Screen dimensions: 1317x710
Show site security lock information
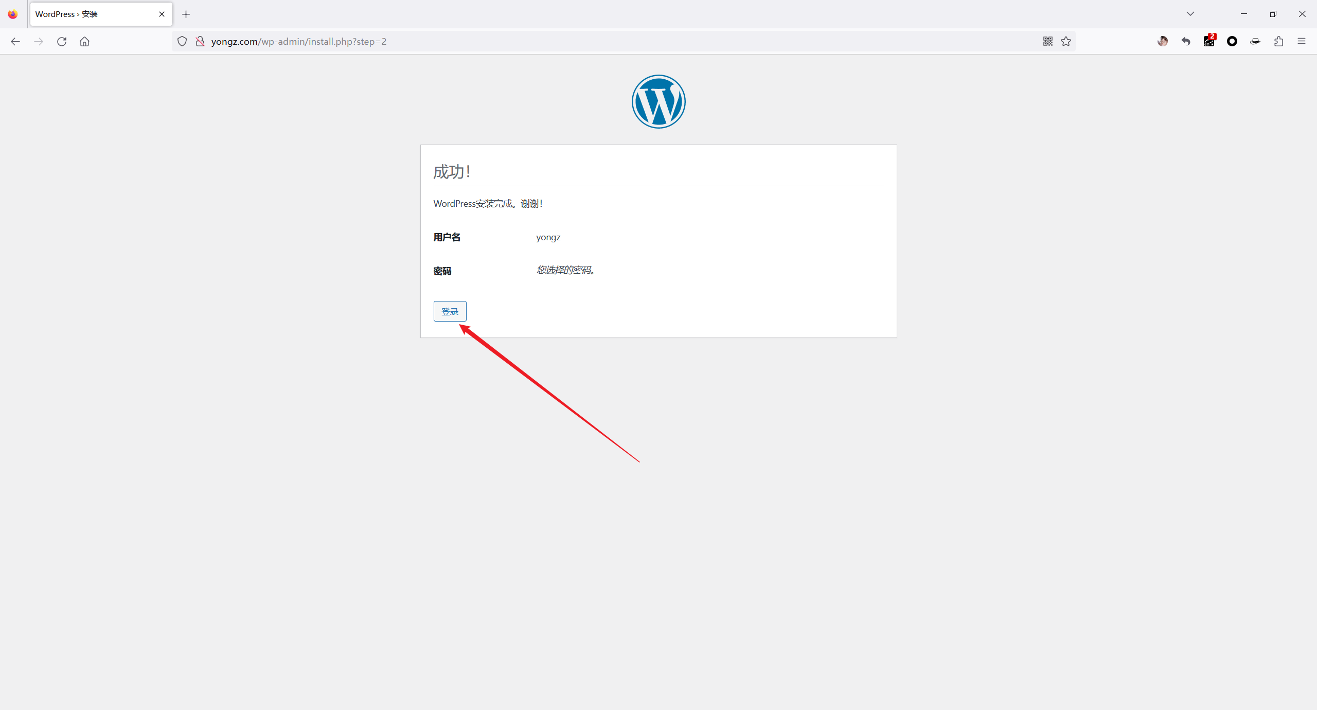[200, 41]
